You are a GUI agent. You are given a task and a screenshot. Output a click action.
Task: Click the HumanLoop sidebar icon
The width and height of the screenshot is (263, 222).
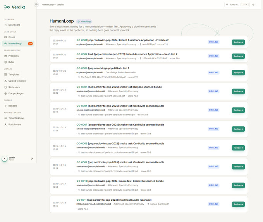(5, 43)
